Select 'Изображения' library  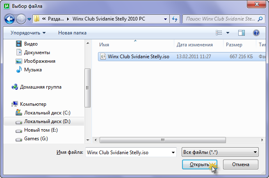[40, 61]
